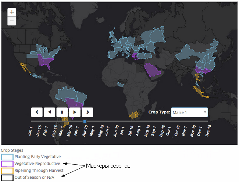Select Jun 1 on the timeline
The height and width of the screenshot is (182, 239).
pos(107,131)
